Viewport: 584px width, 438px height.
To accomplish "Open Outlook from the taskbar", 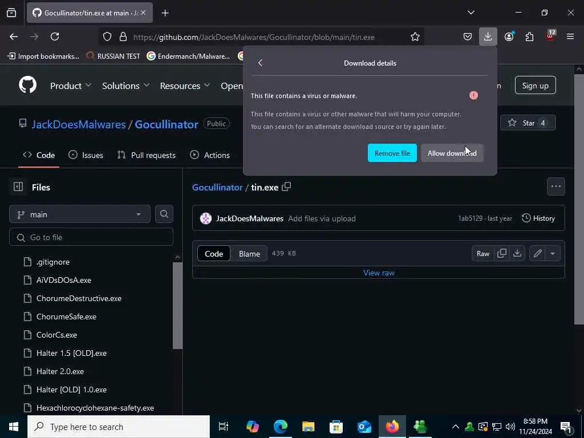I will click(x=364, y=427).
